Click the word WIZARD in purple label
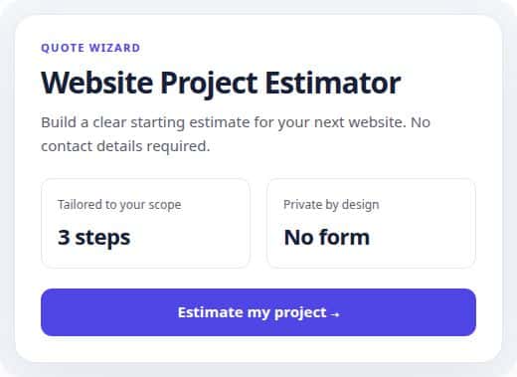The height and width of the screenshot is (377, 517). (114, 48)
